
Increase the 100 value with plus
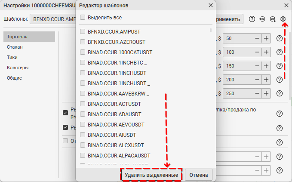(266, 52)
